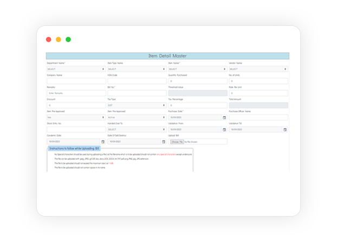Click the greyed Total Amount field
The height and width of the screenshot is (243, 337).
pyautogui.click(x=258, y=105)
